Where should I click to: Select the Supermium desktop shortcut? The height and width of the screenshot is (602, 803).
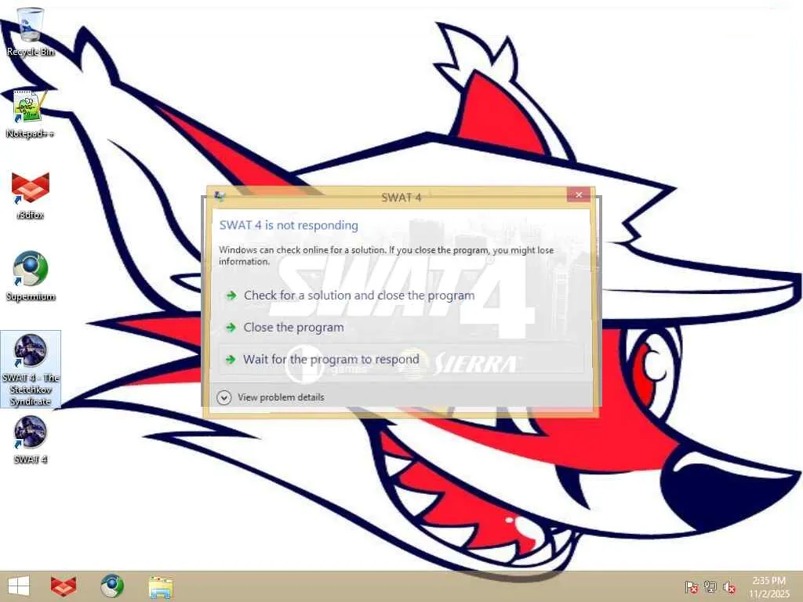point(30,277)
